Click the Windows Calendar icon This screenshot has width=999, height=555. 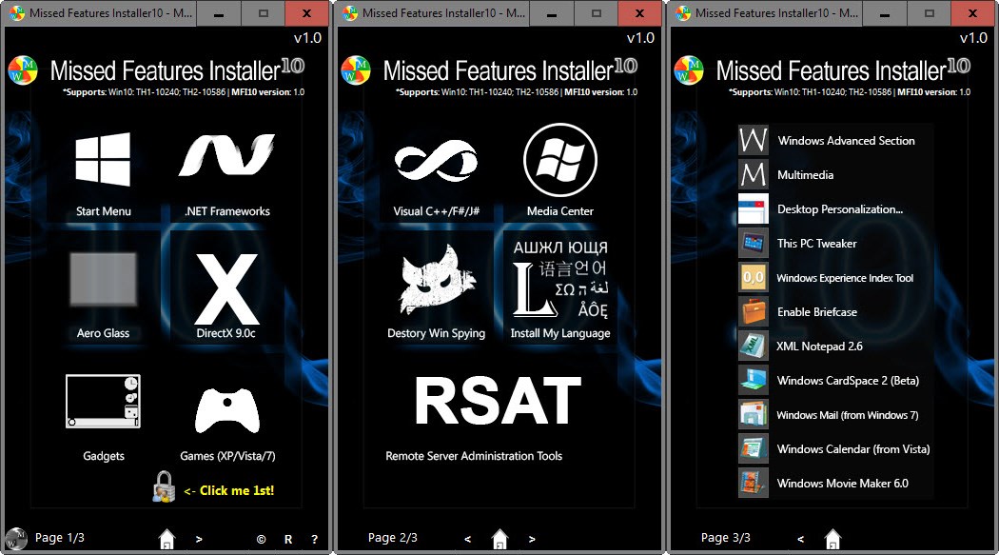[x=754, y=449]
